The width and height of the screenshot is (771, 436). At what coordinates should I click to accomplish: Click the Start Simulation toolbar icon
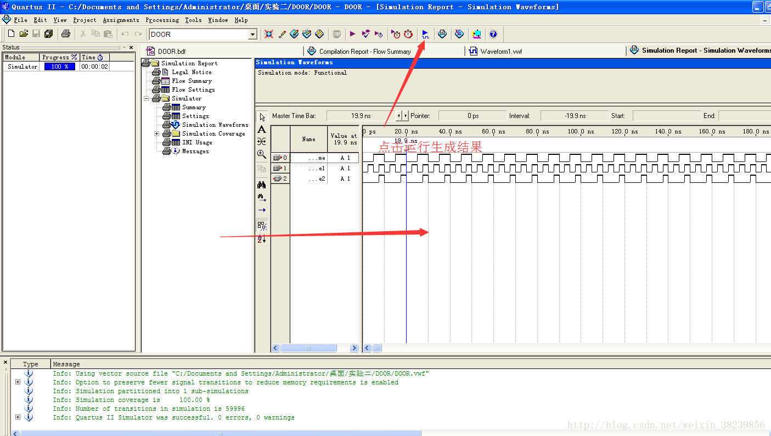pyautogui.click(x=425, y=34)
